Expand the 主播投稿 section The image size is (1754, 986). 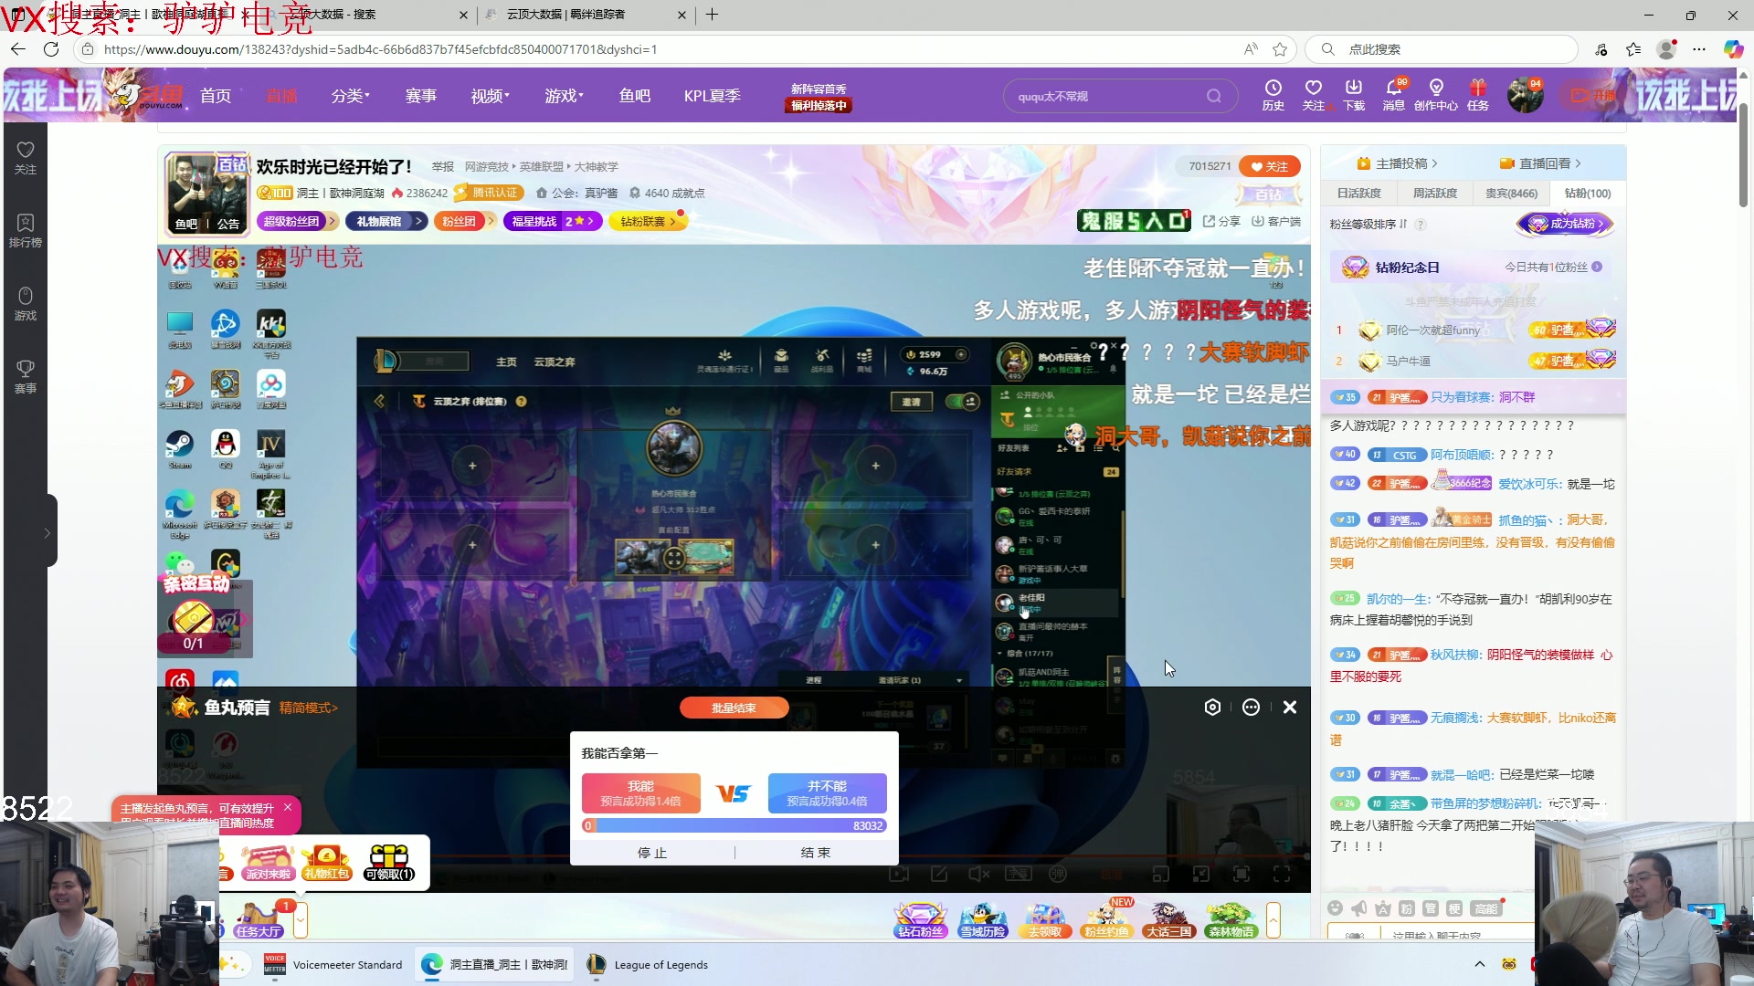coord(1397,163)
